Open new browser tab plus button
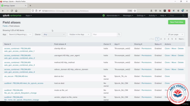This screenshot has height=106, width=190. pyautogui.click(x=30, y=6)
